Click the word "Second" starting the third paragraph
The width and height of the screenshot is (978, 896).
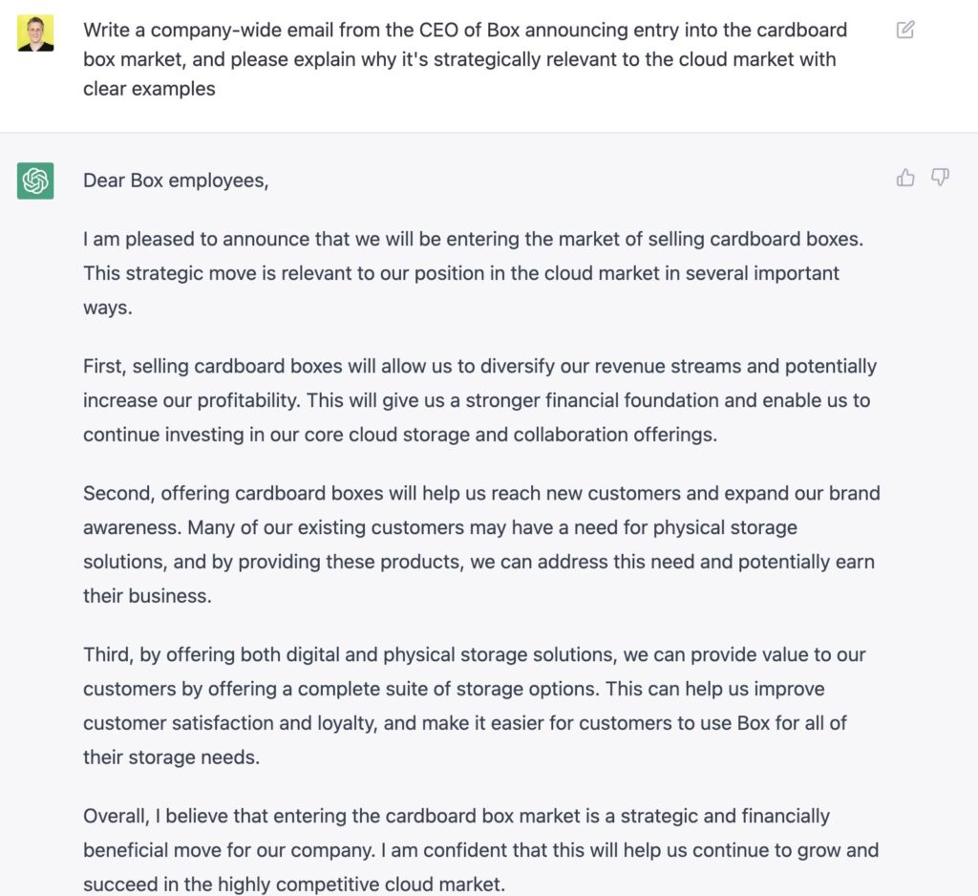click(118, 494)
